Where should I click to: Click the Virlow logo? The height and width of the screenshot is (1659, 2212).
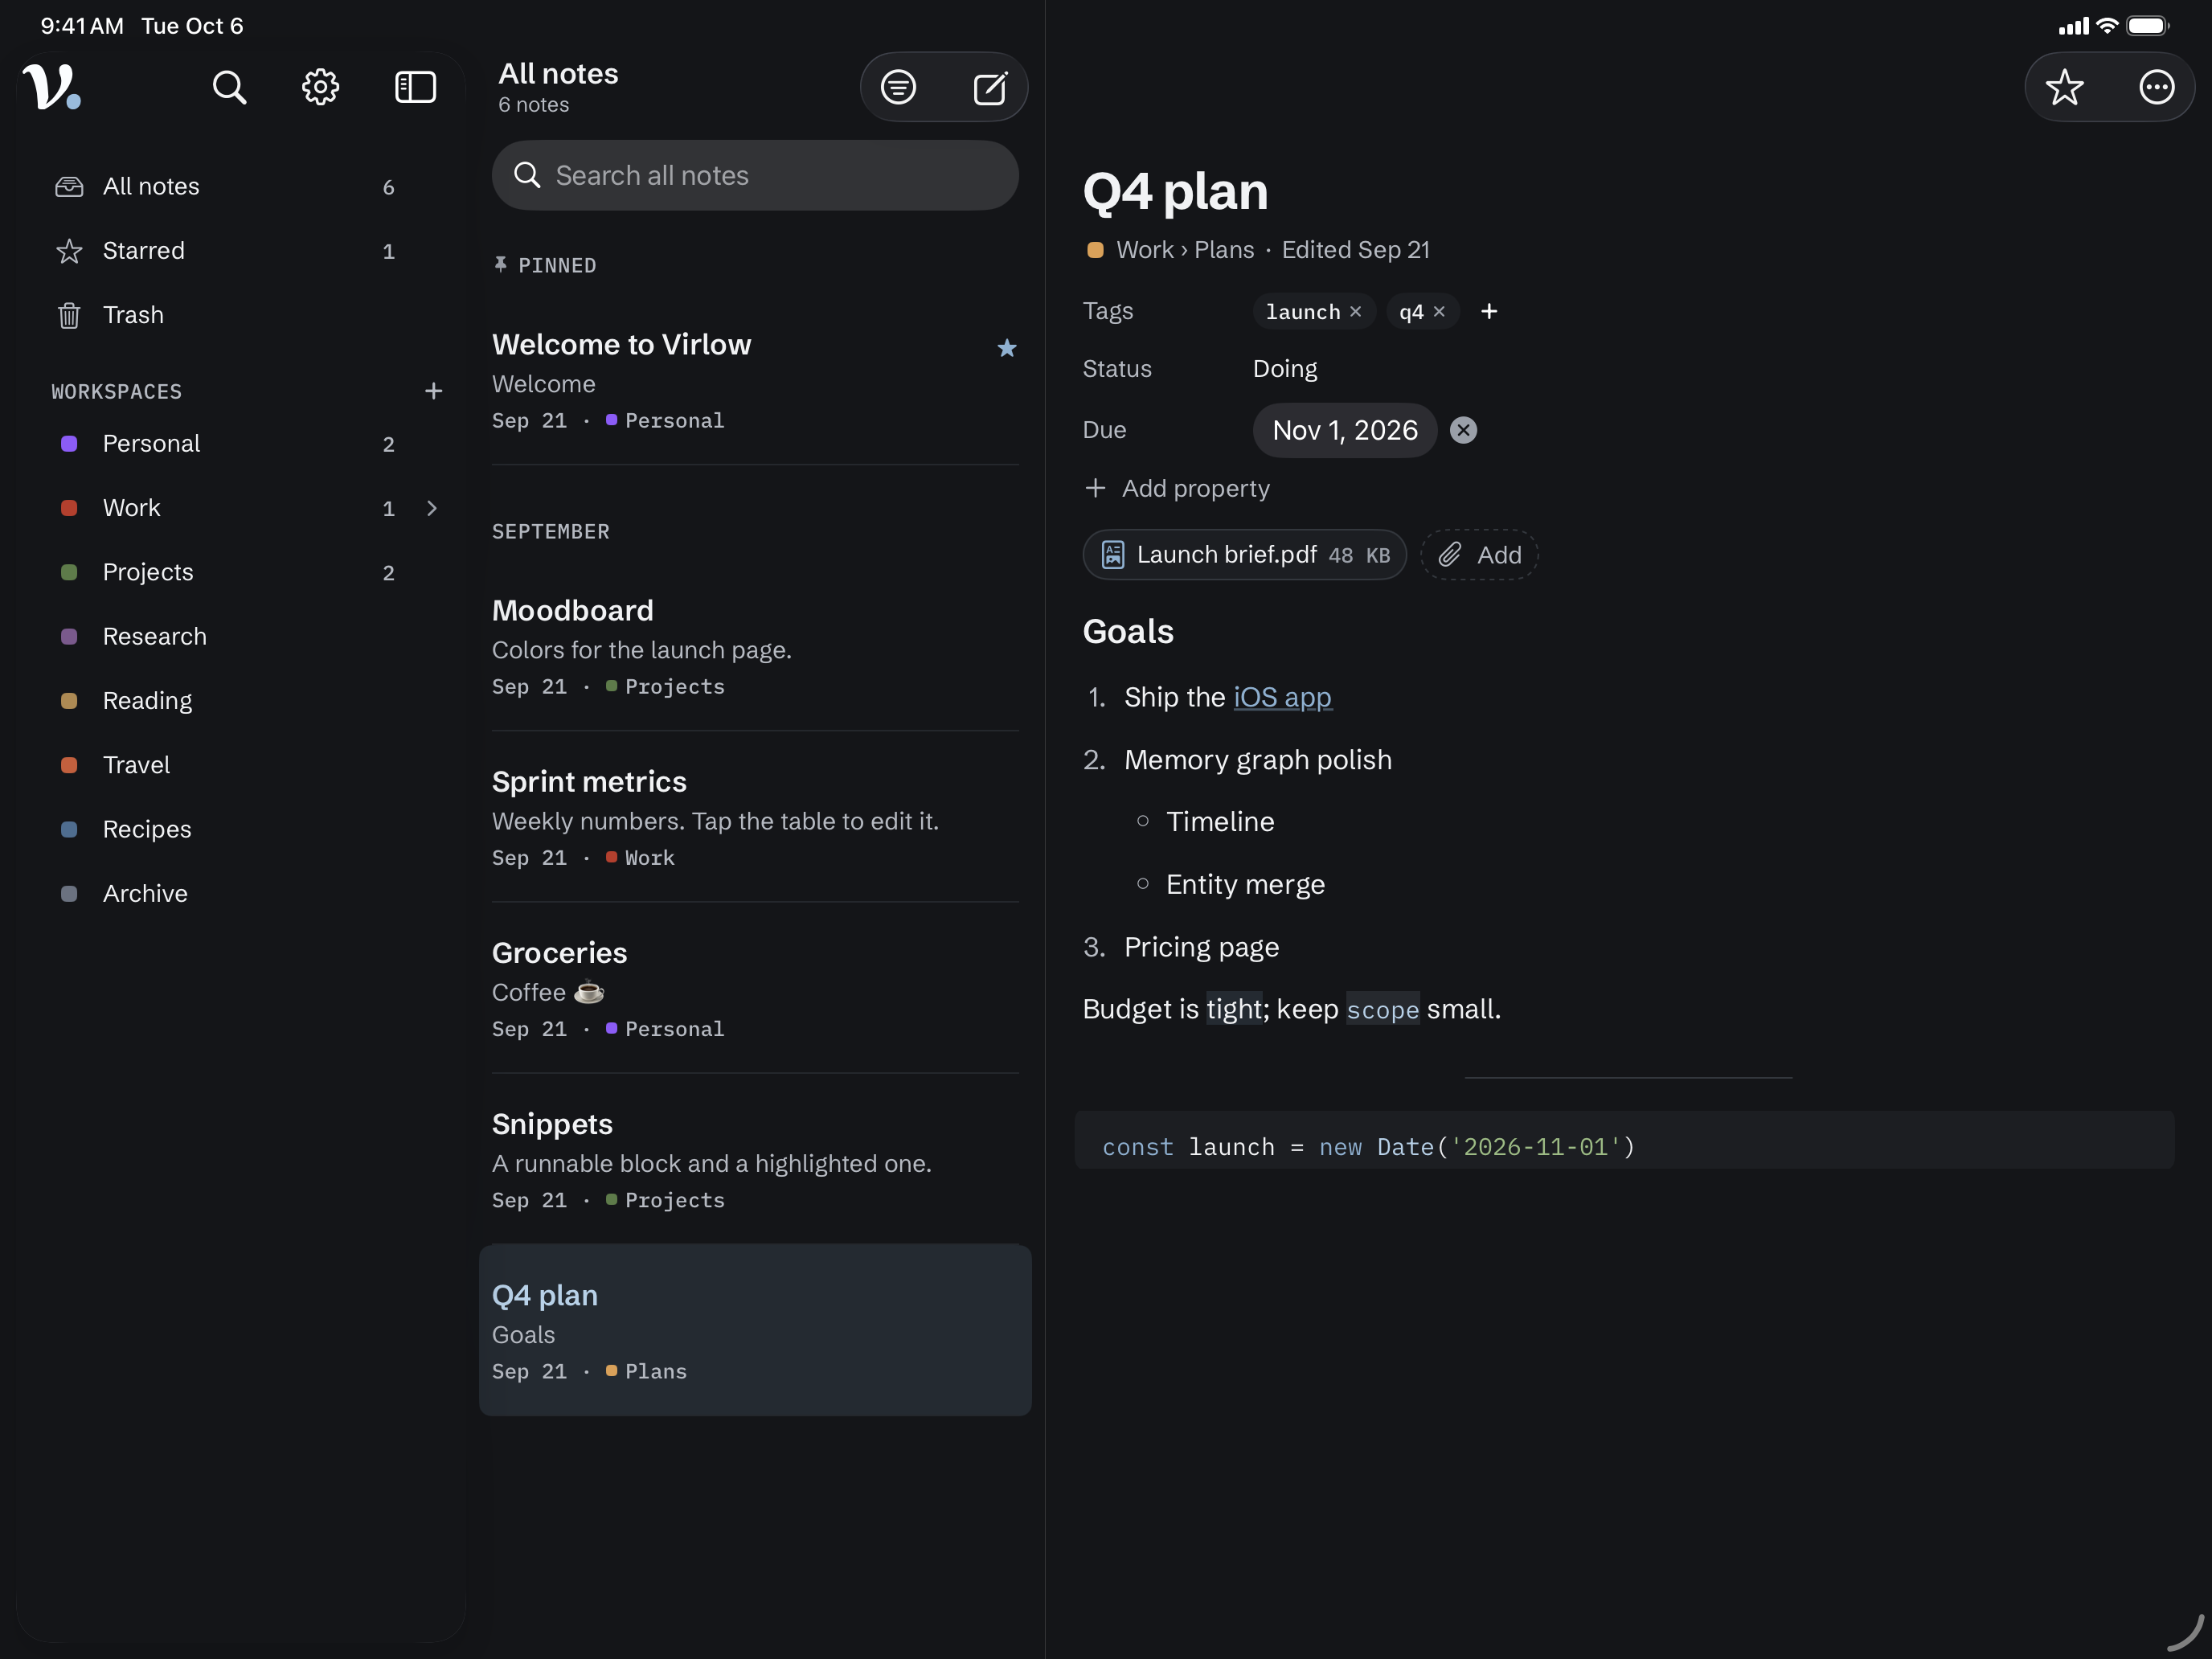tap(51, 87)
